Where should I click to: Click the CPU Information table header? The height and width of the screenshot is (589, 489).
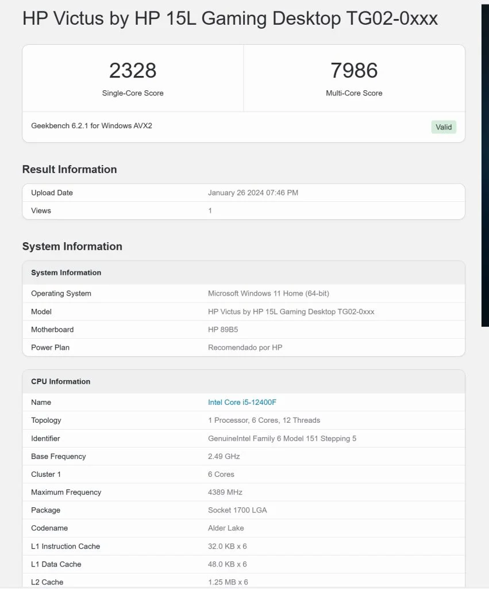(244, 382)
